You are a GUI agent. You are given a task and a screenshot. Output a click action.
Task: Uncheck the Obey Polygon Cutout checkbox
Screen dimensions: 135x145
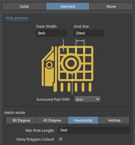[x=61, y=139]
